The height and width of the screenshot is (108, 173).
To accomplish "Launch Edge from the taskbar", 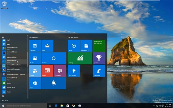I will pyautogui.click(x=56, y=106).
